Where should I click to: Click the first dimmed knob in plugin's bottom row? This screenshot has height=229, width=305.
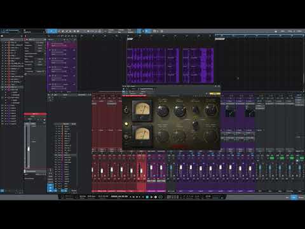pos(163,136)
